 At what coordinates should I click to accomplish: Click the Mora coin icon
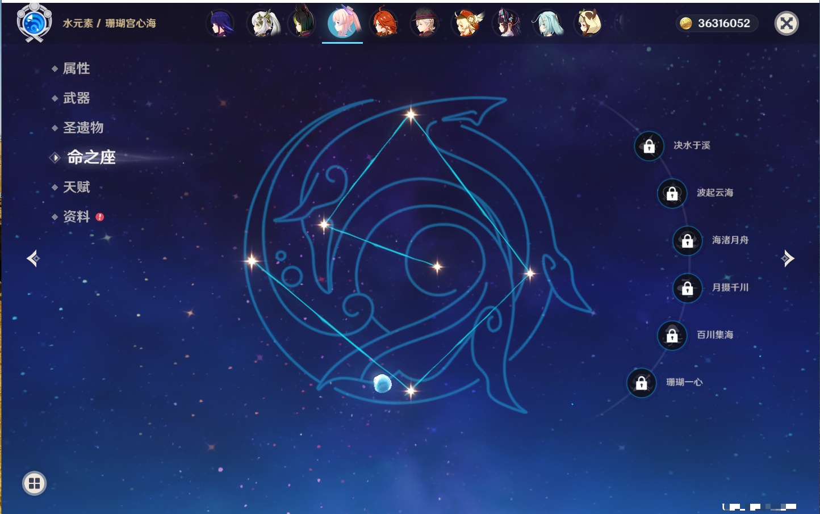click(x=686, y=23)
